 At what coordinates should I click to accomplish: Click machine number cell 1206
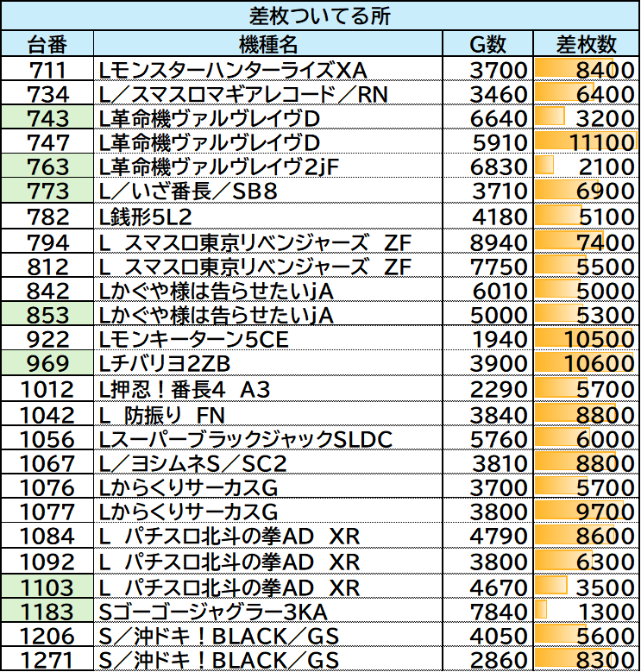tap(47, 634)
